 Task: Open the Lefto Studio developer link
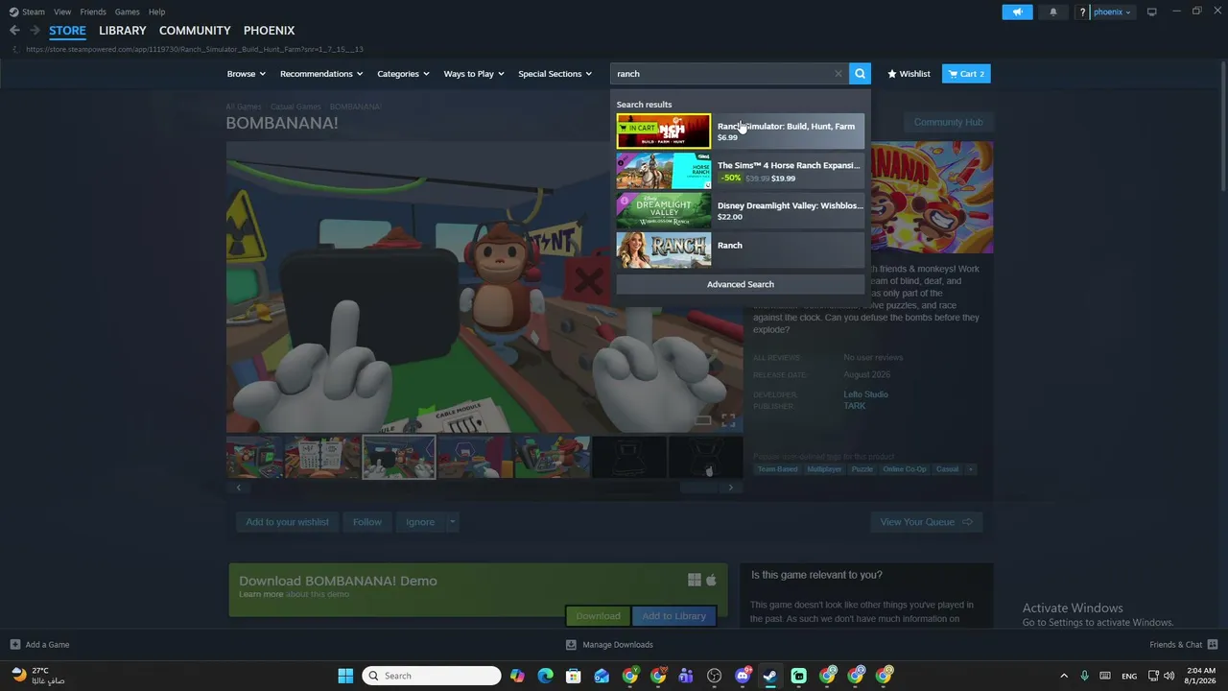865,394
